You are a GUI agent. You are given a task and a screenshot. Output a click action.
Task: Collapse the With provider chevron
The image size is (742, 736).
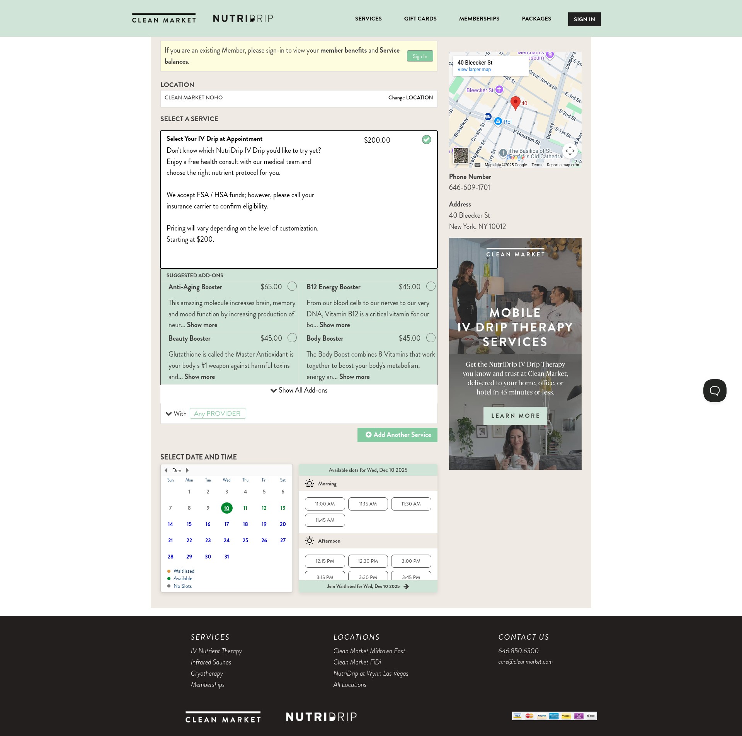[169, 414]
